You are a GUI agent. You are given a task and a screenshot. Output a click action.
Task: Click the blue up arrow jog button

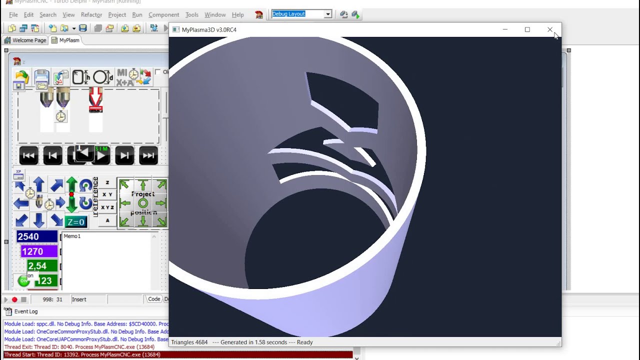(39, 184)
